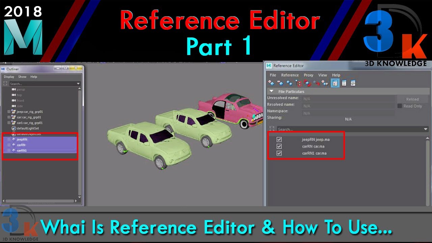The height and width of the screenshot is (243, 432).
Task: Click carRN1 reference node icon
Action: pyautogui.click(x=14, y=150)
